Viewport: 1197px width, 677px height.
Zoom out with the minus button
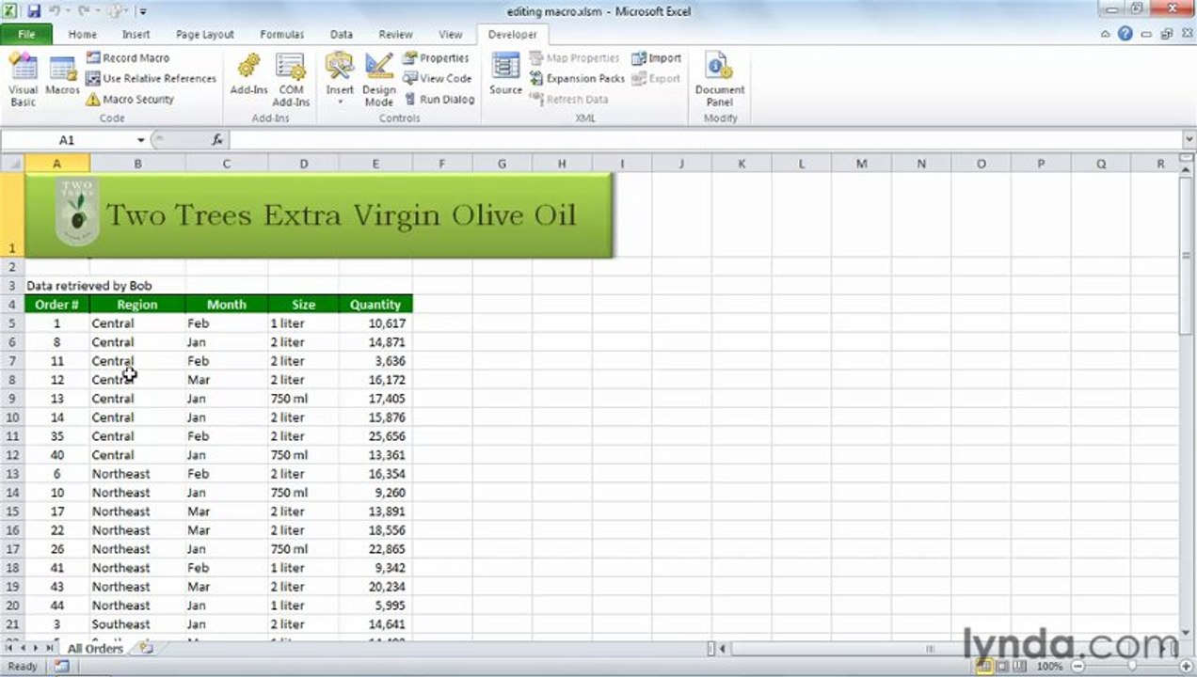(x=1077, y=667)
